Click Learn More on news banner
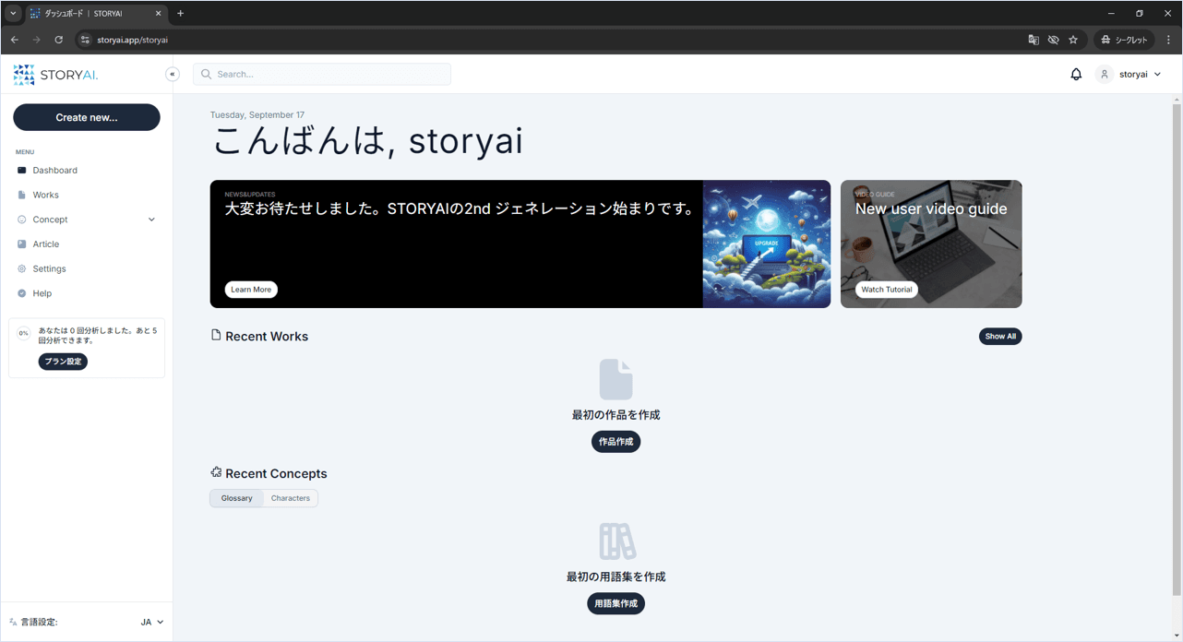The height and width of the screenshot is (642, 1183). [251, 290]
